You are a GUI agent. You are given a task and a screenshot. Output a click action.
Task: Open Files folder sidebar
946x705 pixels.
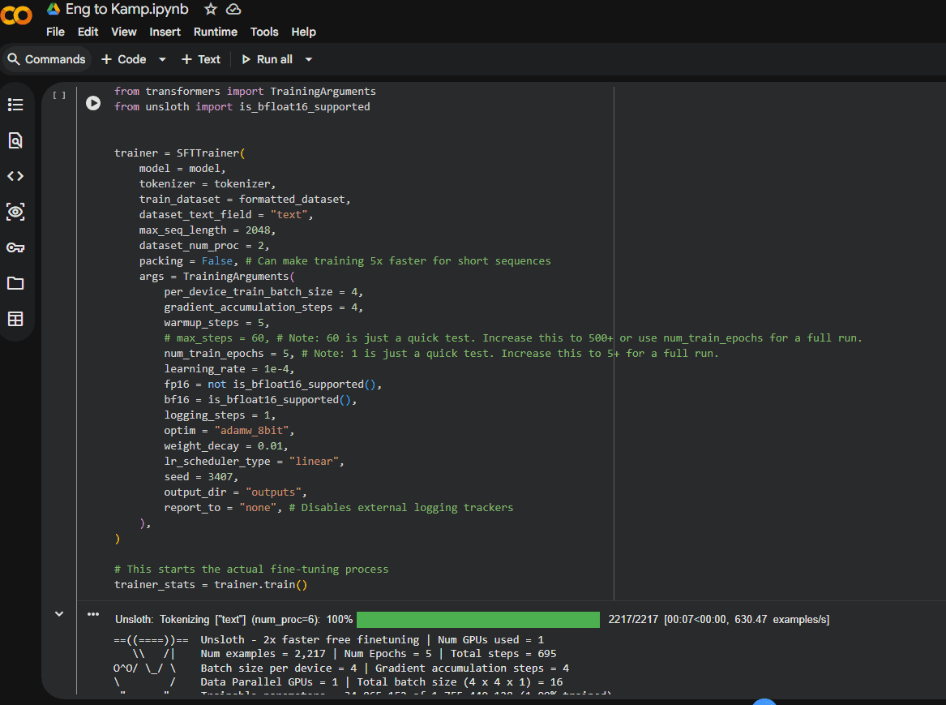(x=15, y=283)
